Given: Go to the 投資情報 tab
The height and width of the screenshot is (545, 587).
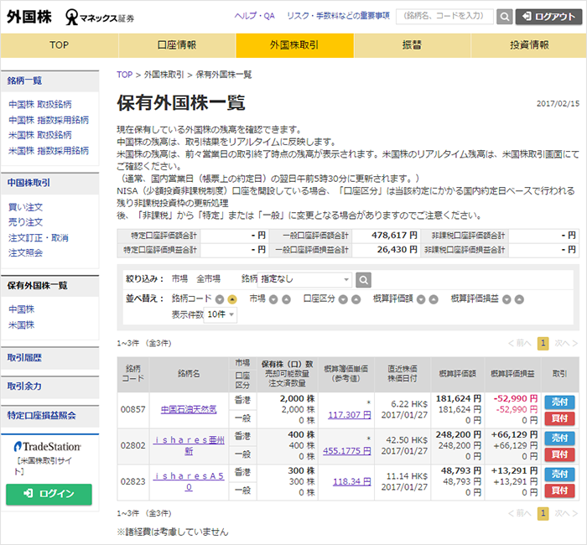Looking at the screenshot, I should (528, 45).
